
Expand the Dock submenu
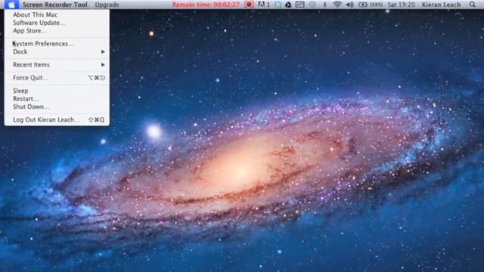(57, 51)
